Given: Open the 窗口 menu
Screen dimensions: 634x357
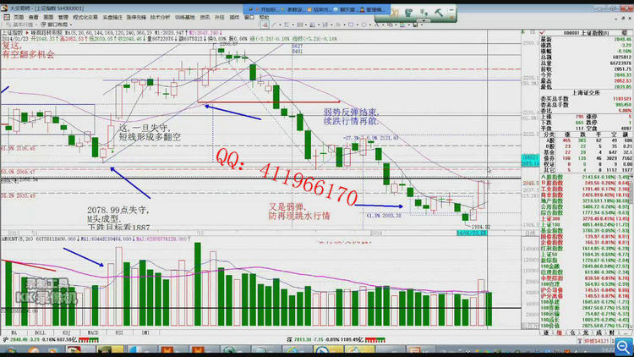Looking at the screenshot, I should point(249,18).
